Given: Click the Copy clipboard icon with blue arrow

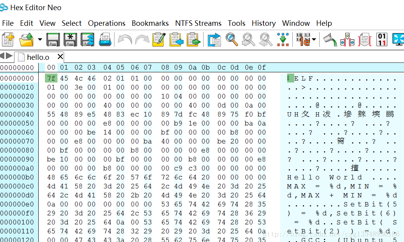Looking at the screenshot, I should (x=177, y=40).
